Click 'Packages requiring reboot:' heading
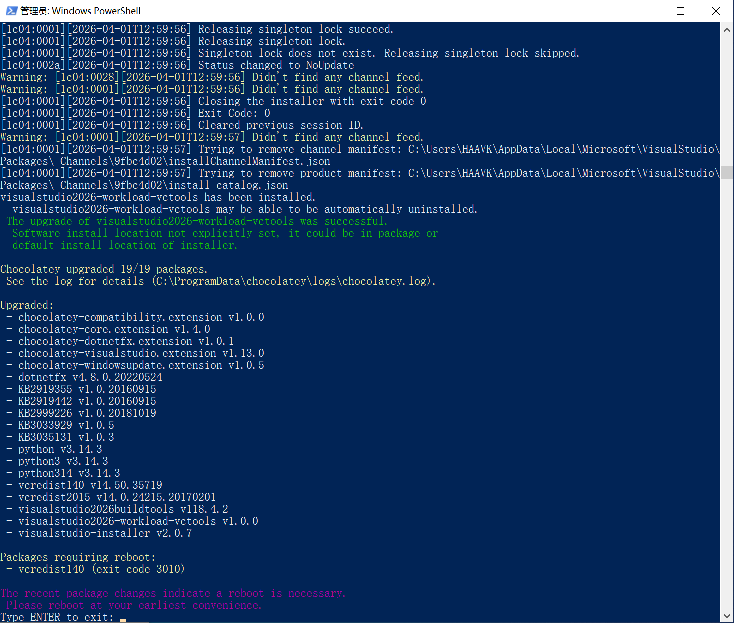 click(78, 557)
